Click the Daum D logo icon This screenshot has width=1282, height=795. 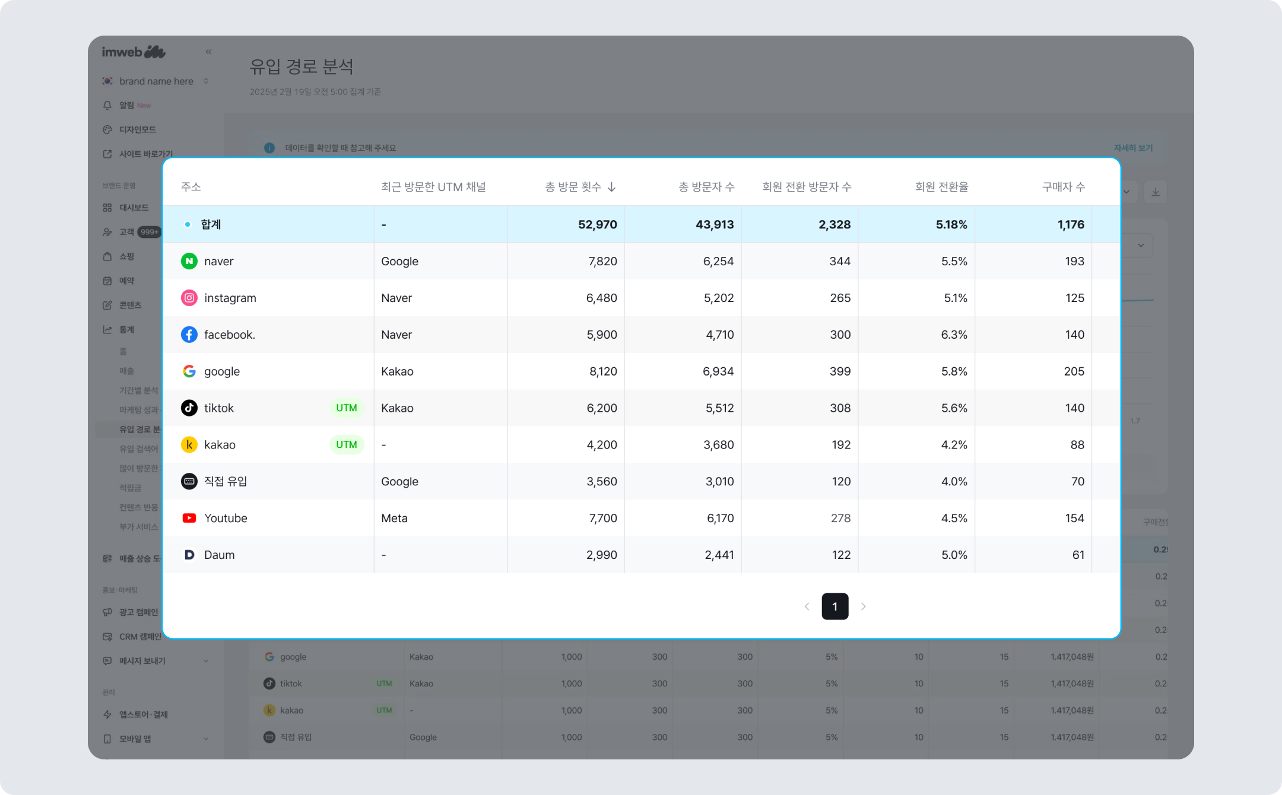pyautogui.click(x=189, y=555)
